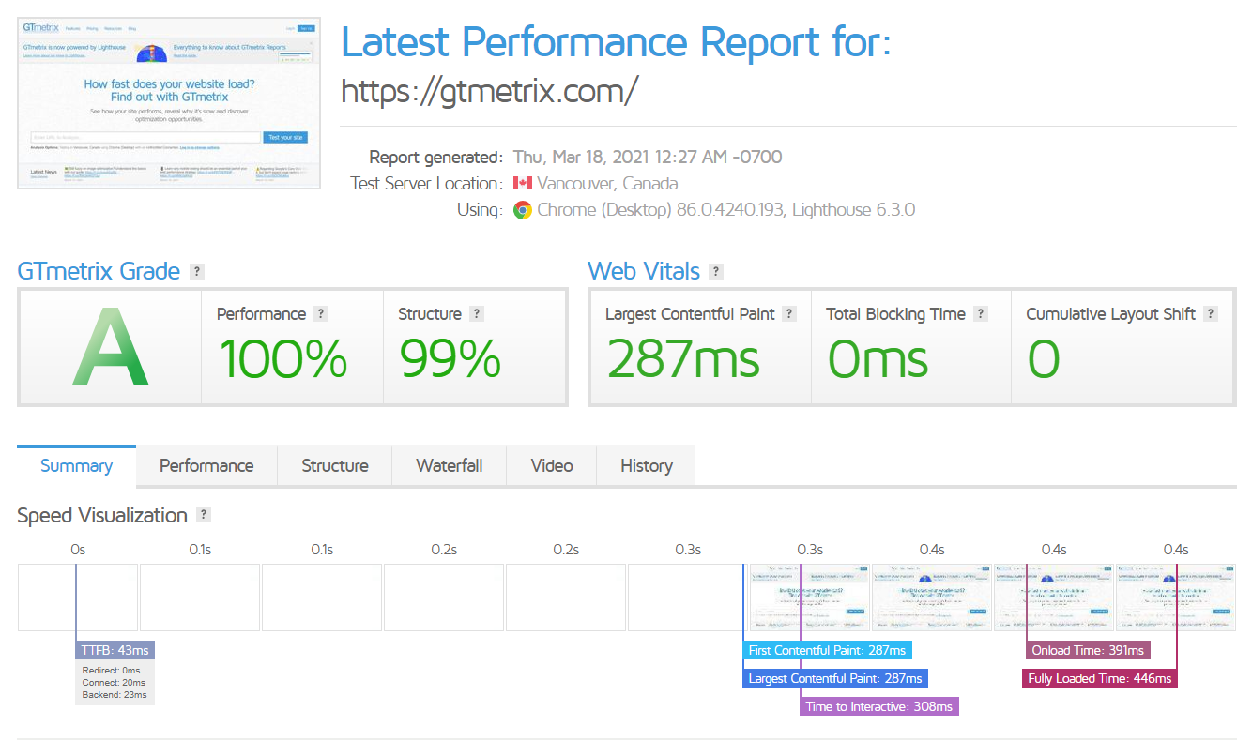Open the Speed Visualization help icon
The image size is (1252, 756).
[x=202, y=515]
